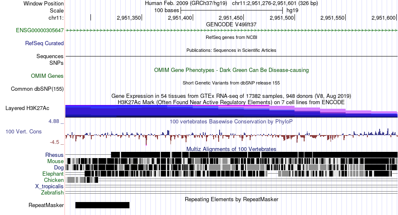398x215 pixels.
Task: Click OMIM Gene Phenotypes track title
Action: [231, 70]
